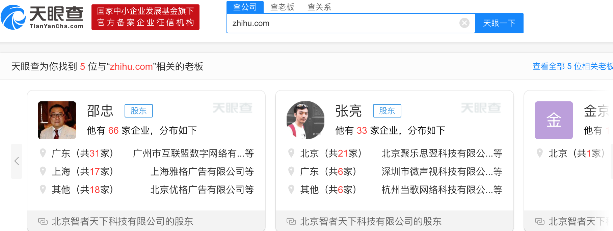The height and width of the screenshot is (231, 613).
Task: Open 北京优格广告有限公司等 company link
Action: (x=202, y=190)
